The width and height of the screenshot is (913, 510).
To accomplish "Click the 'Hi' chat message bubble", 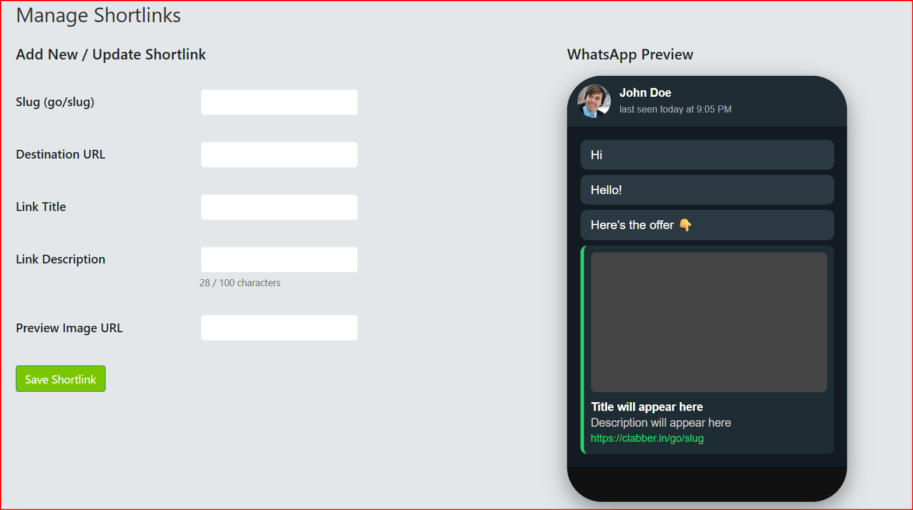I will [x=707, y=154].
